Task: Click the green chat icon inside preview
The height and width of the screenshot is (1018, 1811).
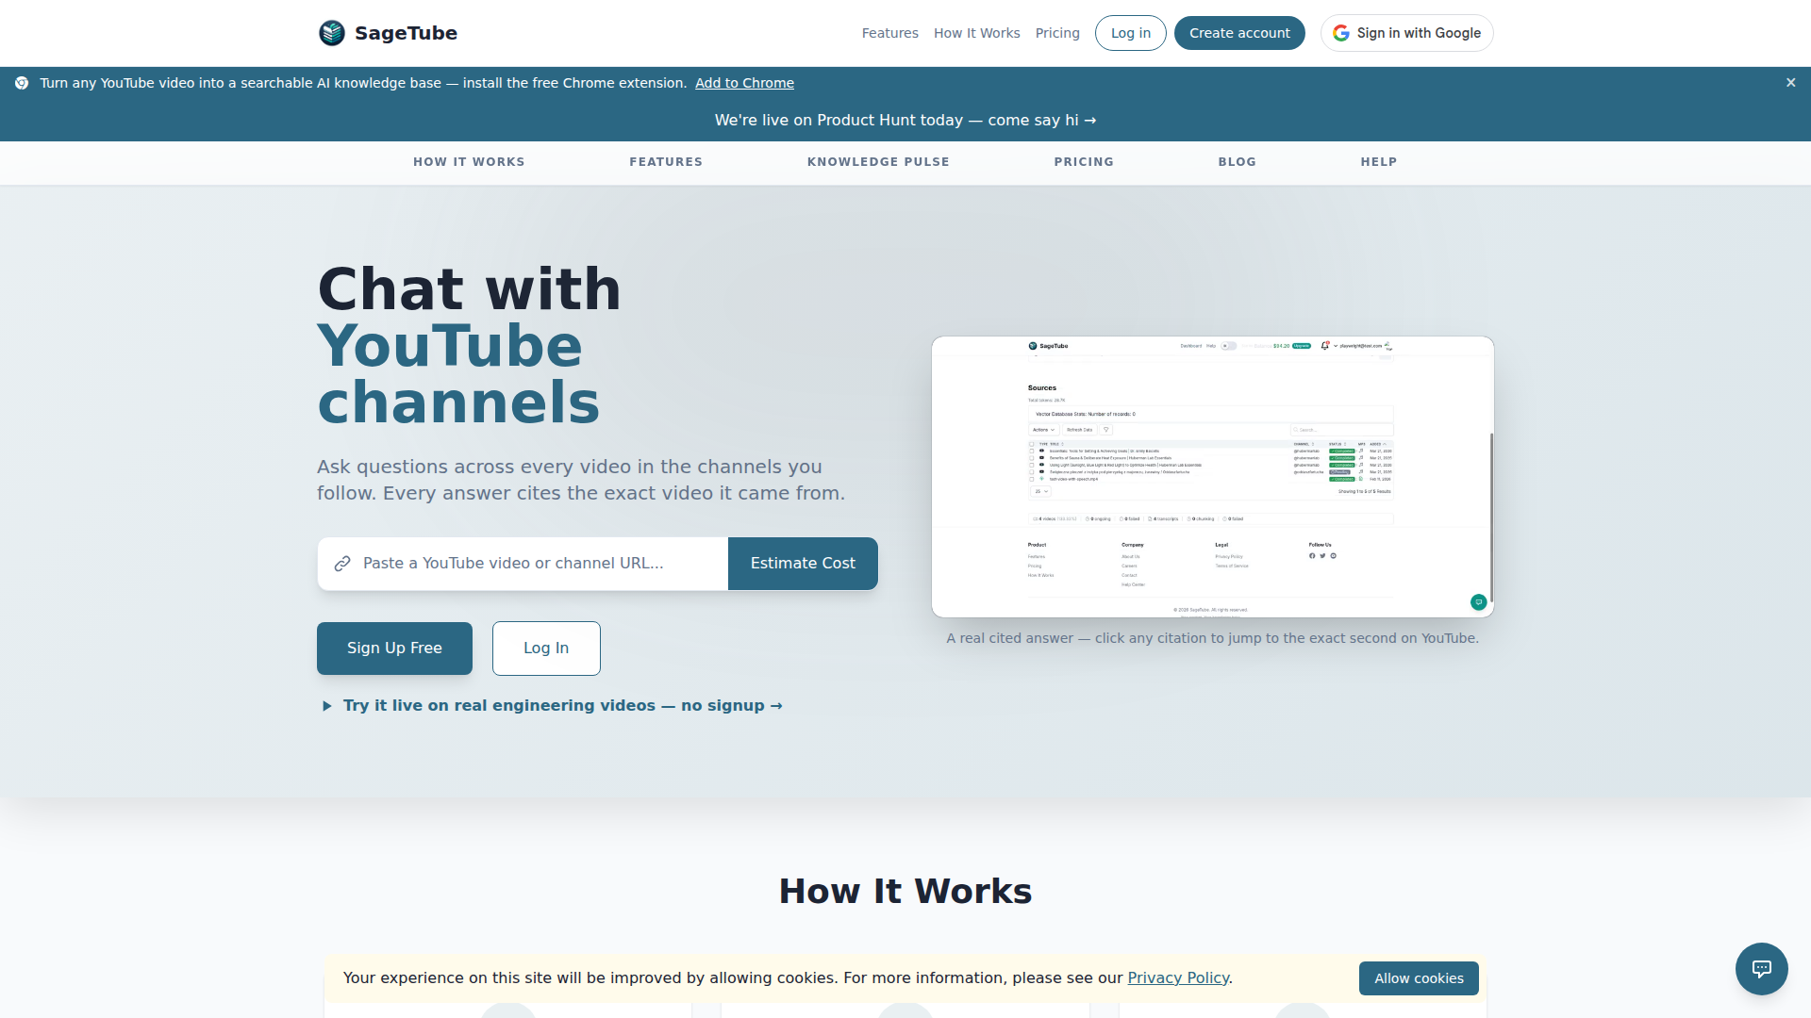Action: [x=1478, y=601]
